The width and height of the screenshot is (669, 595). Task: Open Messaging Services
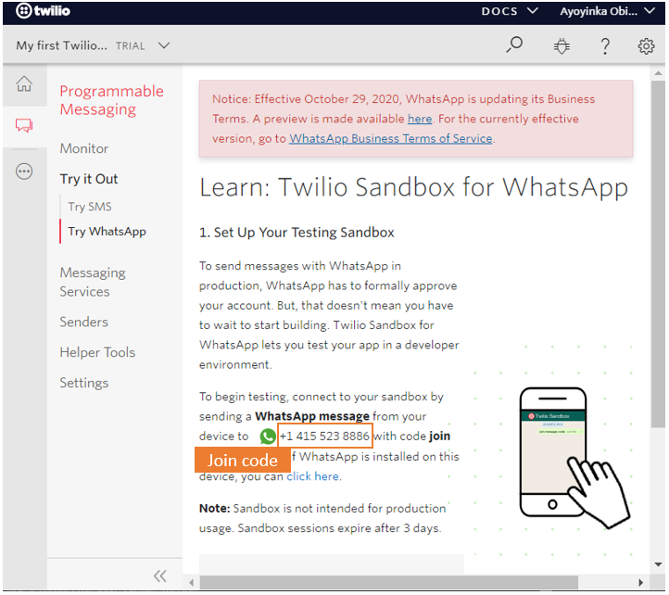(x=93, y=282)
